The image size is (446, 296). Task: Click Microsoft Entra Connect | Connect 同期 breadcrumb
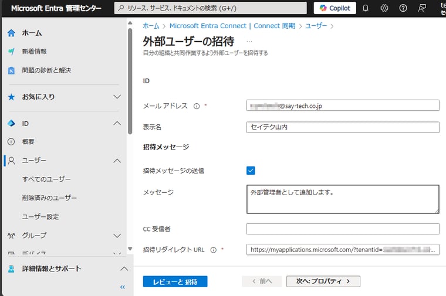tap(232, 26)
